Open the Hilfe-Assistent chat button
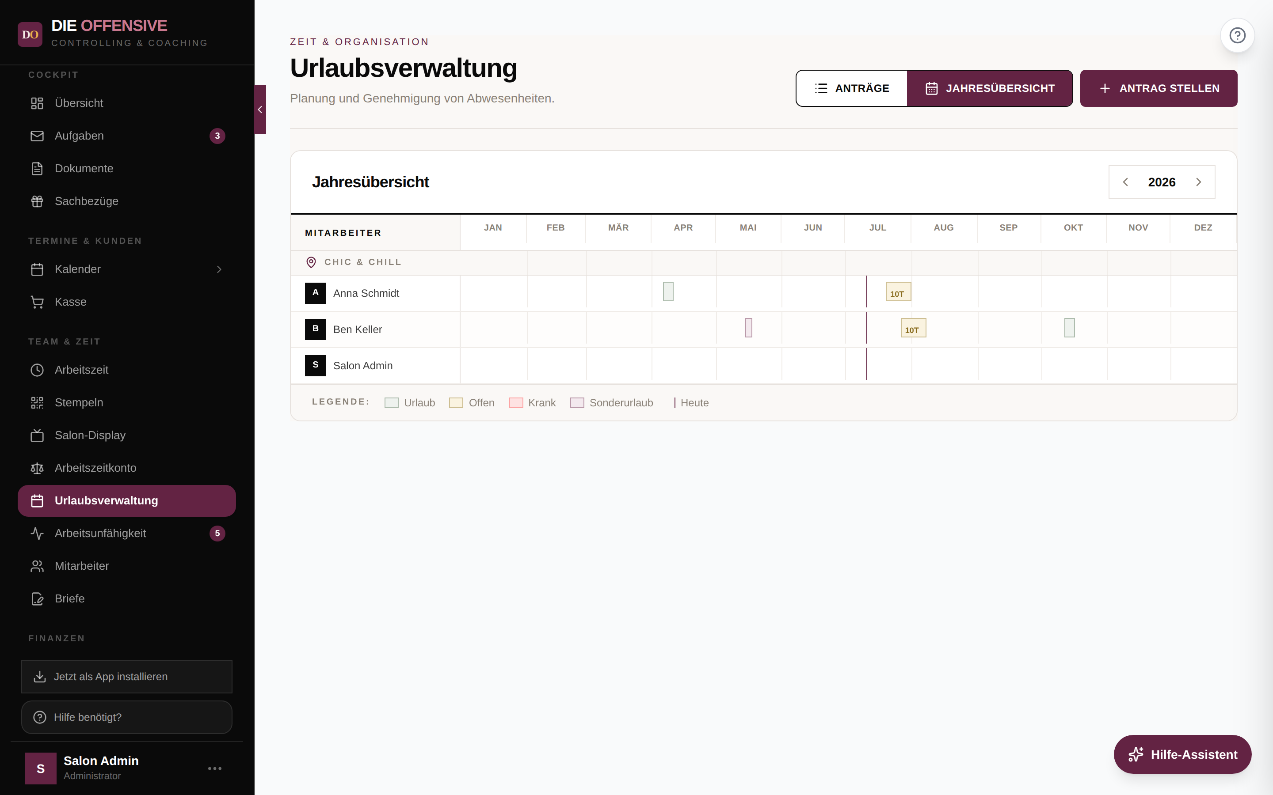 (x=1182, y=754)
